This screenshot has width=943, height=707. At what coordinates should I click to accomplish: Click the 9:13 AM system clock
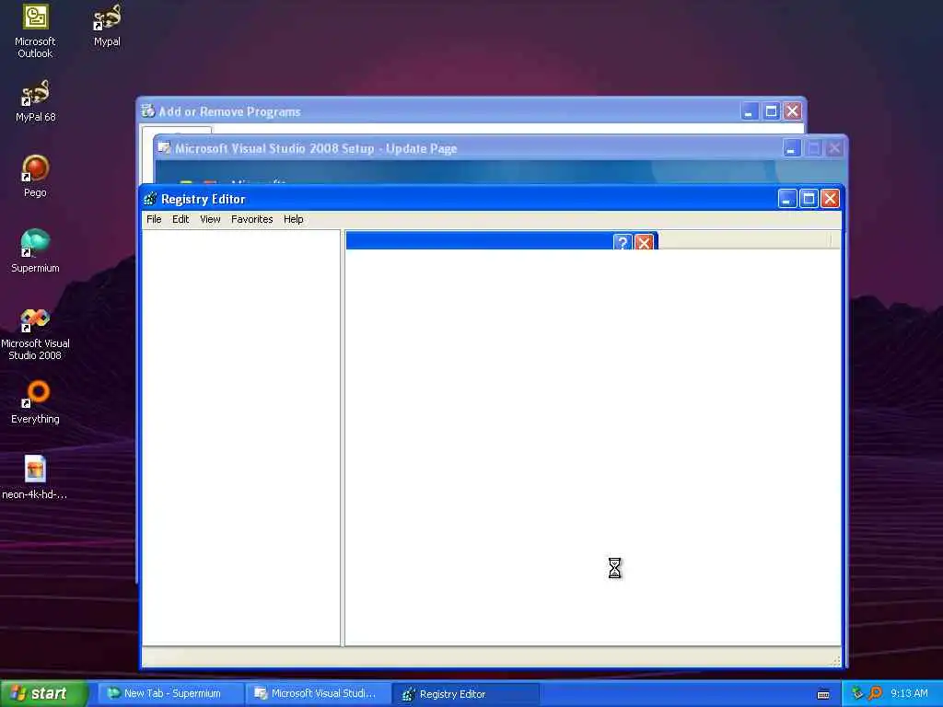[x=909, y=694]
